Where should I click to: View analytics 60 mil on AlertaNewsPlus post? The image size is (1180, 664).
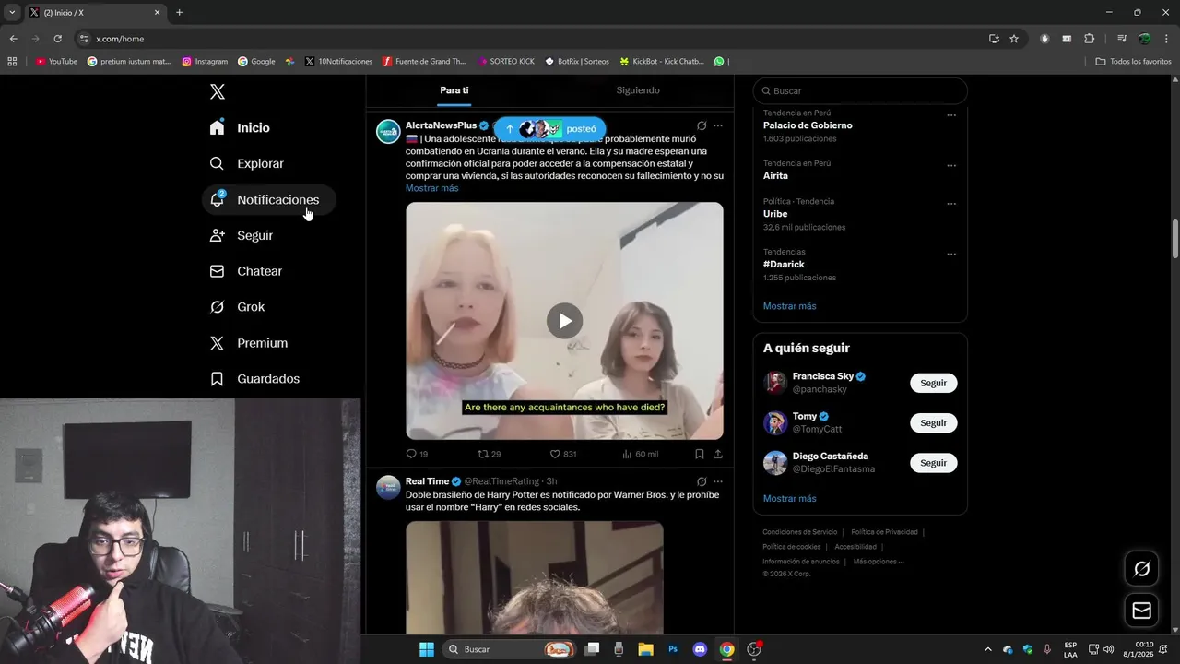[x=640, y=454]
